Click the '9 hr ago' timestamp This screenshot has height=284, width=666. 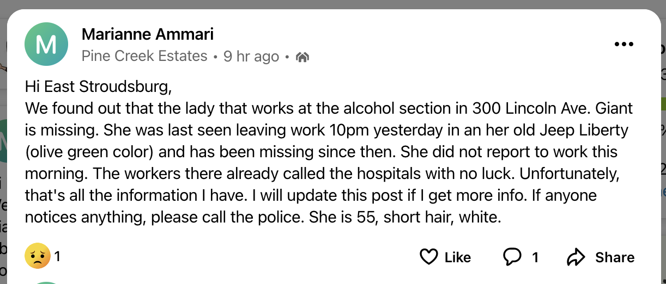[251, 56]
